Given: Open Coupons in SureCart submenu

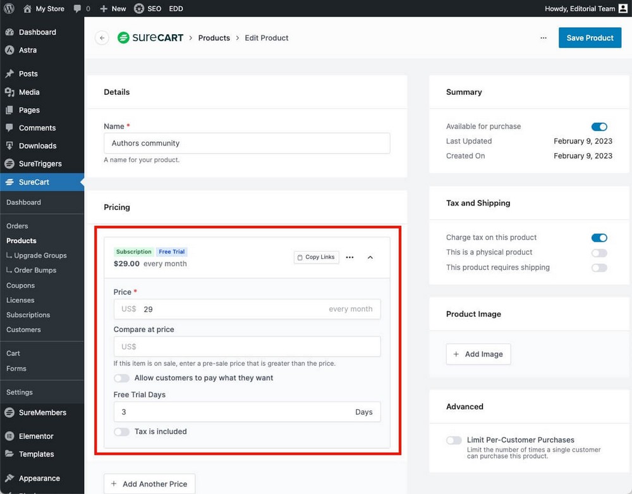Looking at the screenshot, I should (x=20, y=285).
